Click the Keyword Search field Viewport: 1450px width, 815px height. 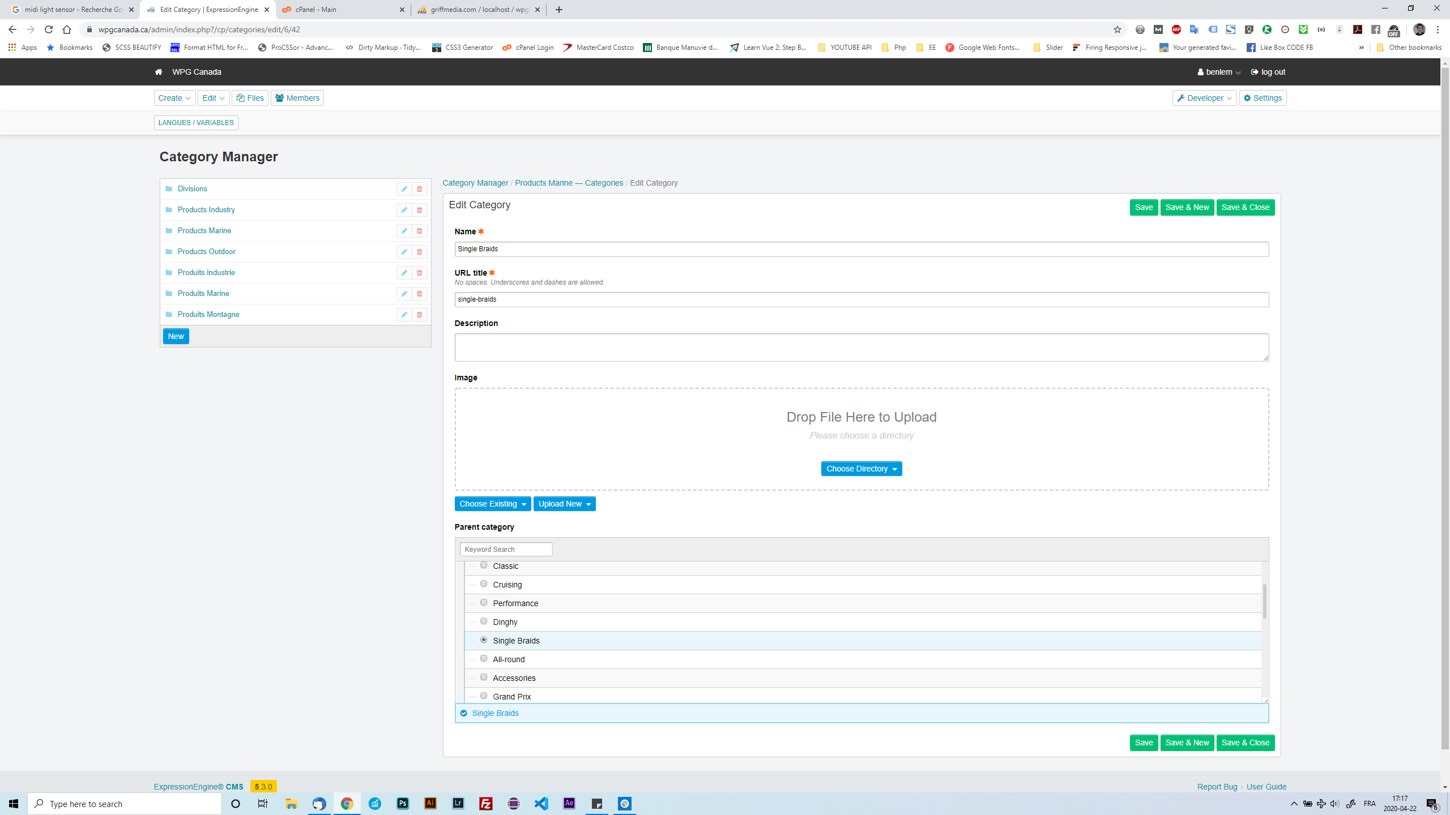[505, 549]
